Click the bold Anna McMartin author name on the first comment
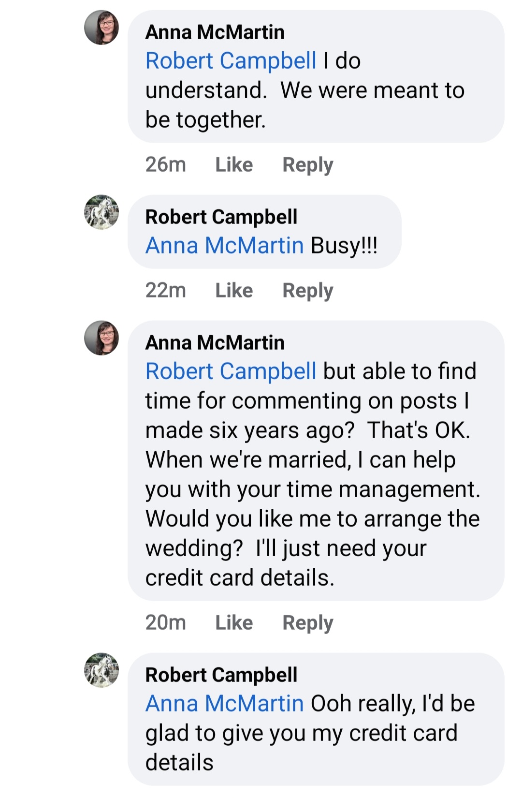 (215, 32)
